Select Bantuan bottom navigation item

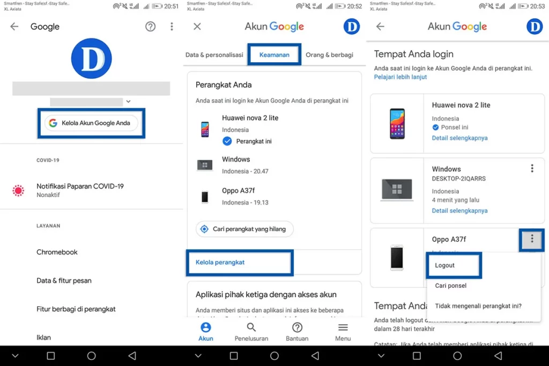click(297, 332)
